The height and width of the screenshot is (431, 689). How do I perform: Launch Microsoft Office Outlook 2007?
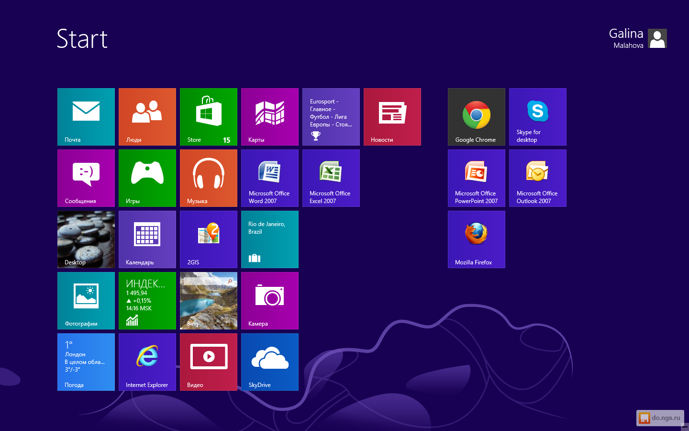[538, 178]
